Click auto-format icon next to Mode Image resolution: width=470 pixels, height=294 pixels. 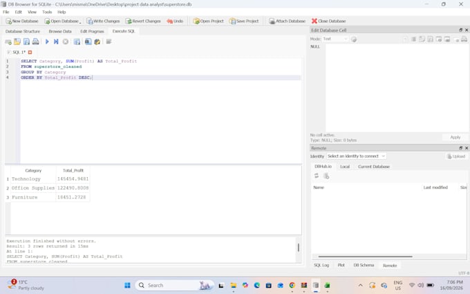[354, 39]
